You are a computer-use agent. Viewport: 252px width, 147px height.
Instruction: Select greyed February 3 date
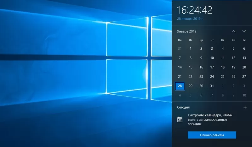tap(244, 86)
